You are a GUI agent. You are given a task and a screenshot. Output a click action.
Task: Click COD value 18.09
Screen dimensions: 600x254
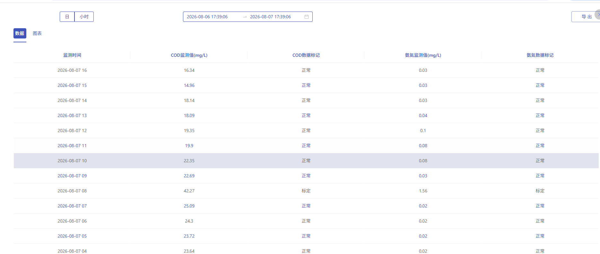click(189, 115)
